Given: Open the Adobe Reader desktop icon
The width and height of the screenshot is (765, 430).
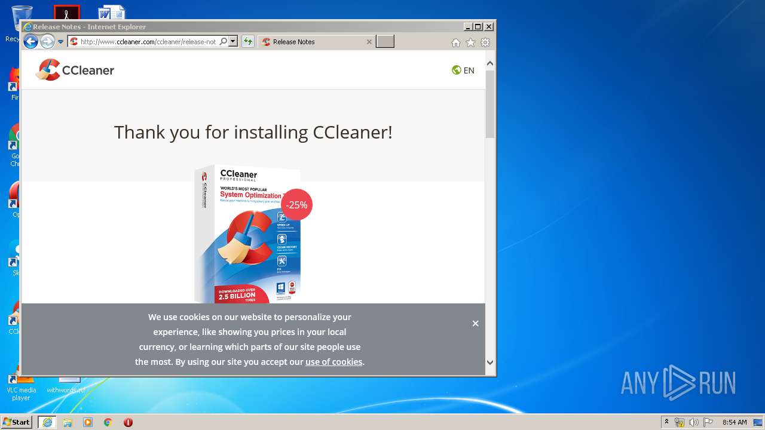Looking at the screenshot, I should pyautogui.click(x=66, y=13).
